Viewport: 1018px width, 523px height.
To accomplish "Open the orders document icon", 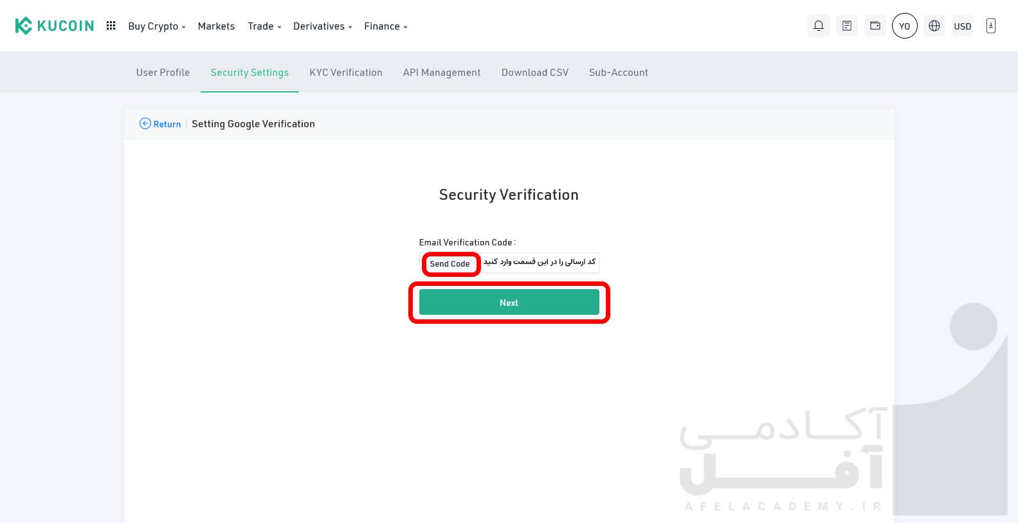I will pos(846,26).
